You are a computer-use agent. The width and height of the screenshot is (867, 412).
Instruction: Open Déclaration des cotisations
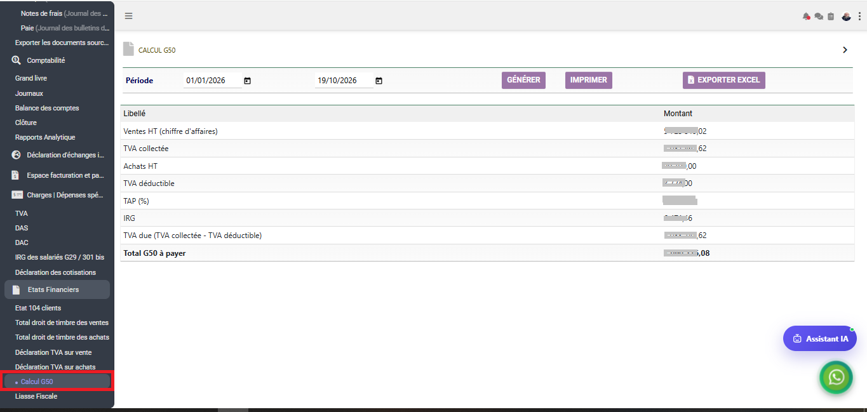coord(55,272)
